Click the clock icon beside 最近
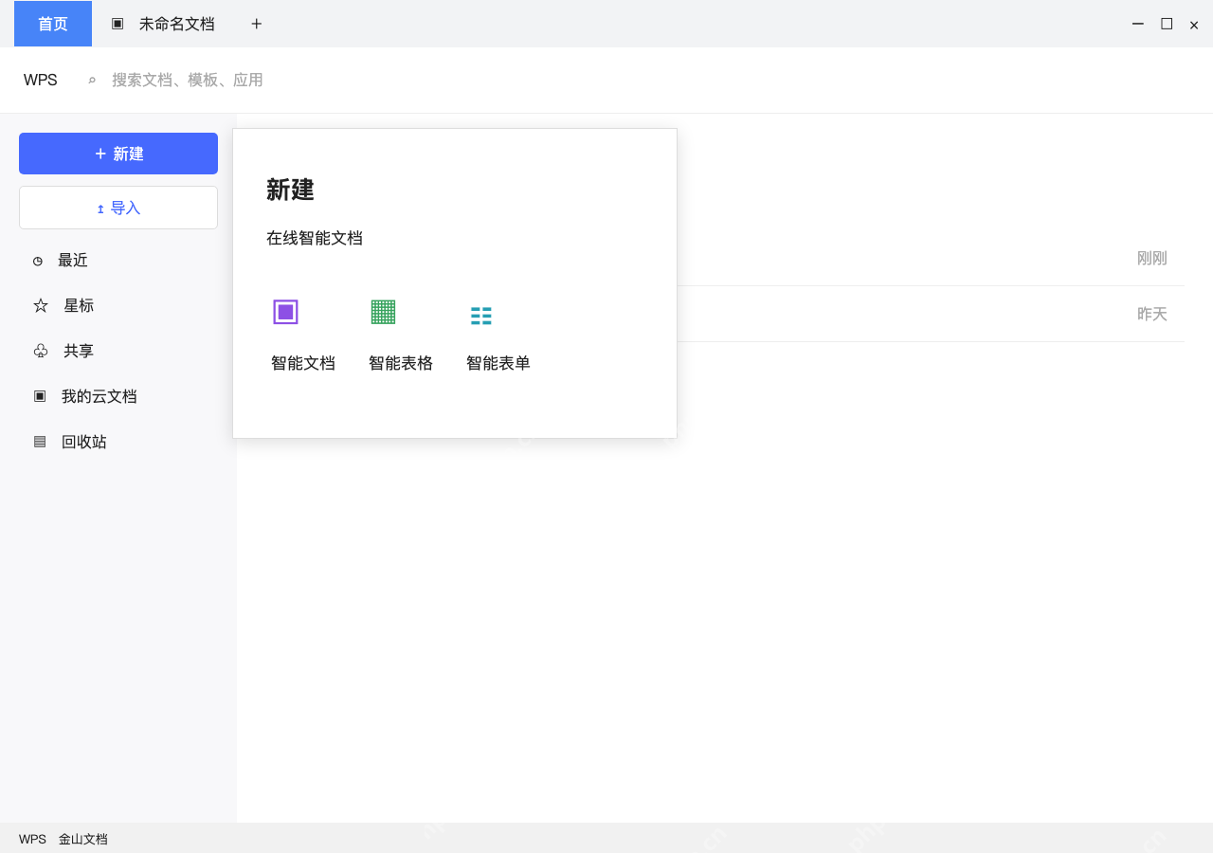The image size is (1213, 853). 38,261
